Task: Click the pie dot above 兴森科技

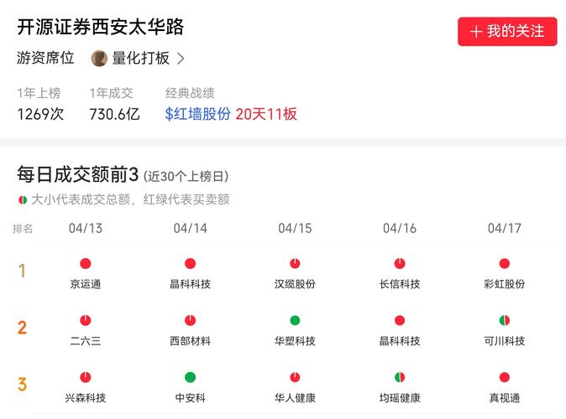Action: point(86,377)
